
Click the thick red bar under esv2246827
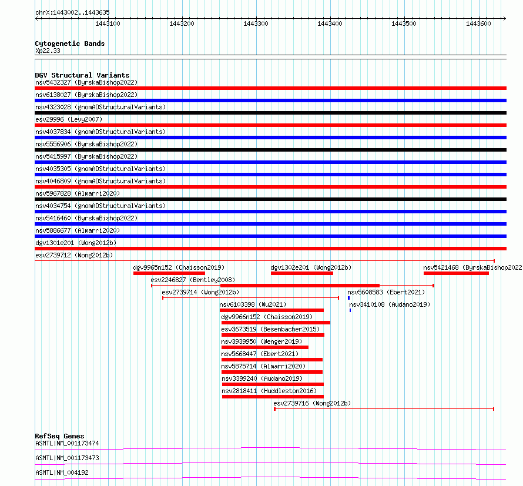(300, 286)
